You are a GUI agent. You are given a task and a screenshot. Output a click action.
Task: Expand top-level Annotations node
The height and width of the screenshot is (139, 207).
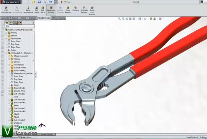pos(6,39)
